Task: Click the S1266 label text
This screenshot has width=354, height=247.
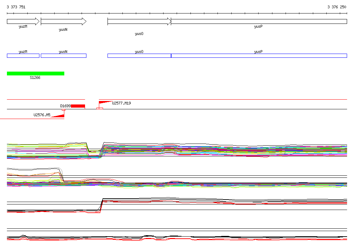Action: [35, 78]
